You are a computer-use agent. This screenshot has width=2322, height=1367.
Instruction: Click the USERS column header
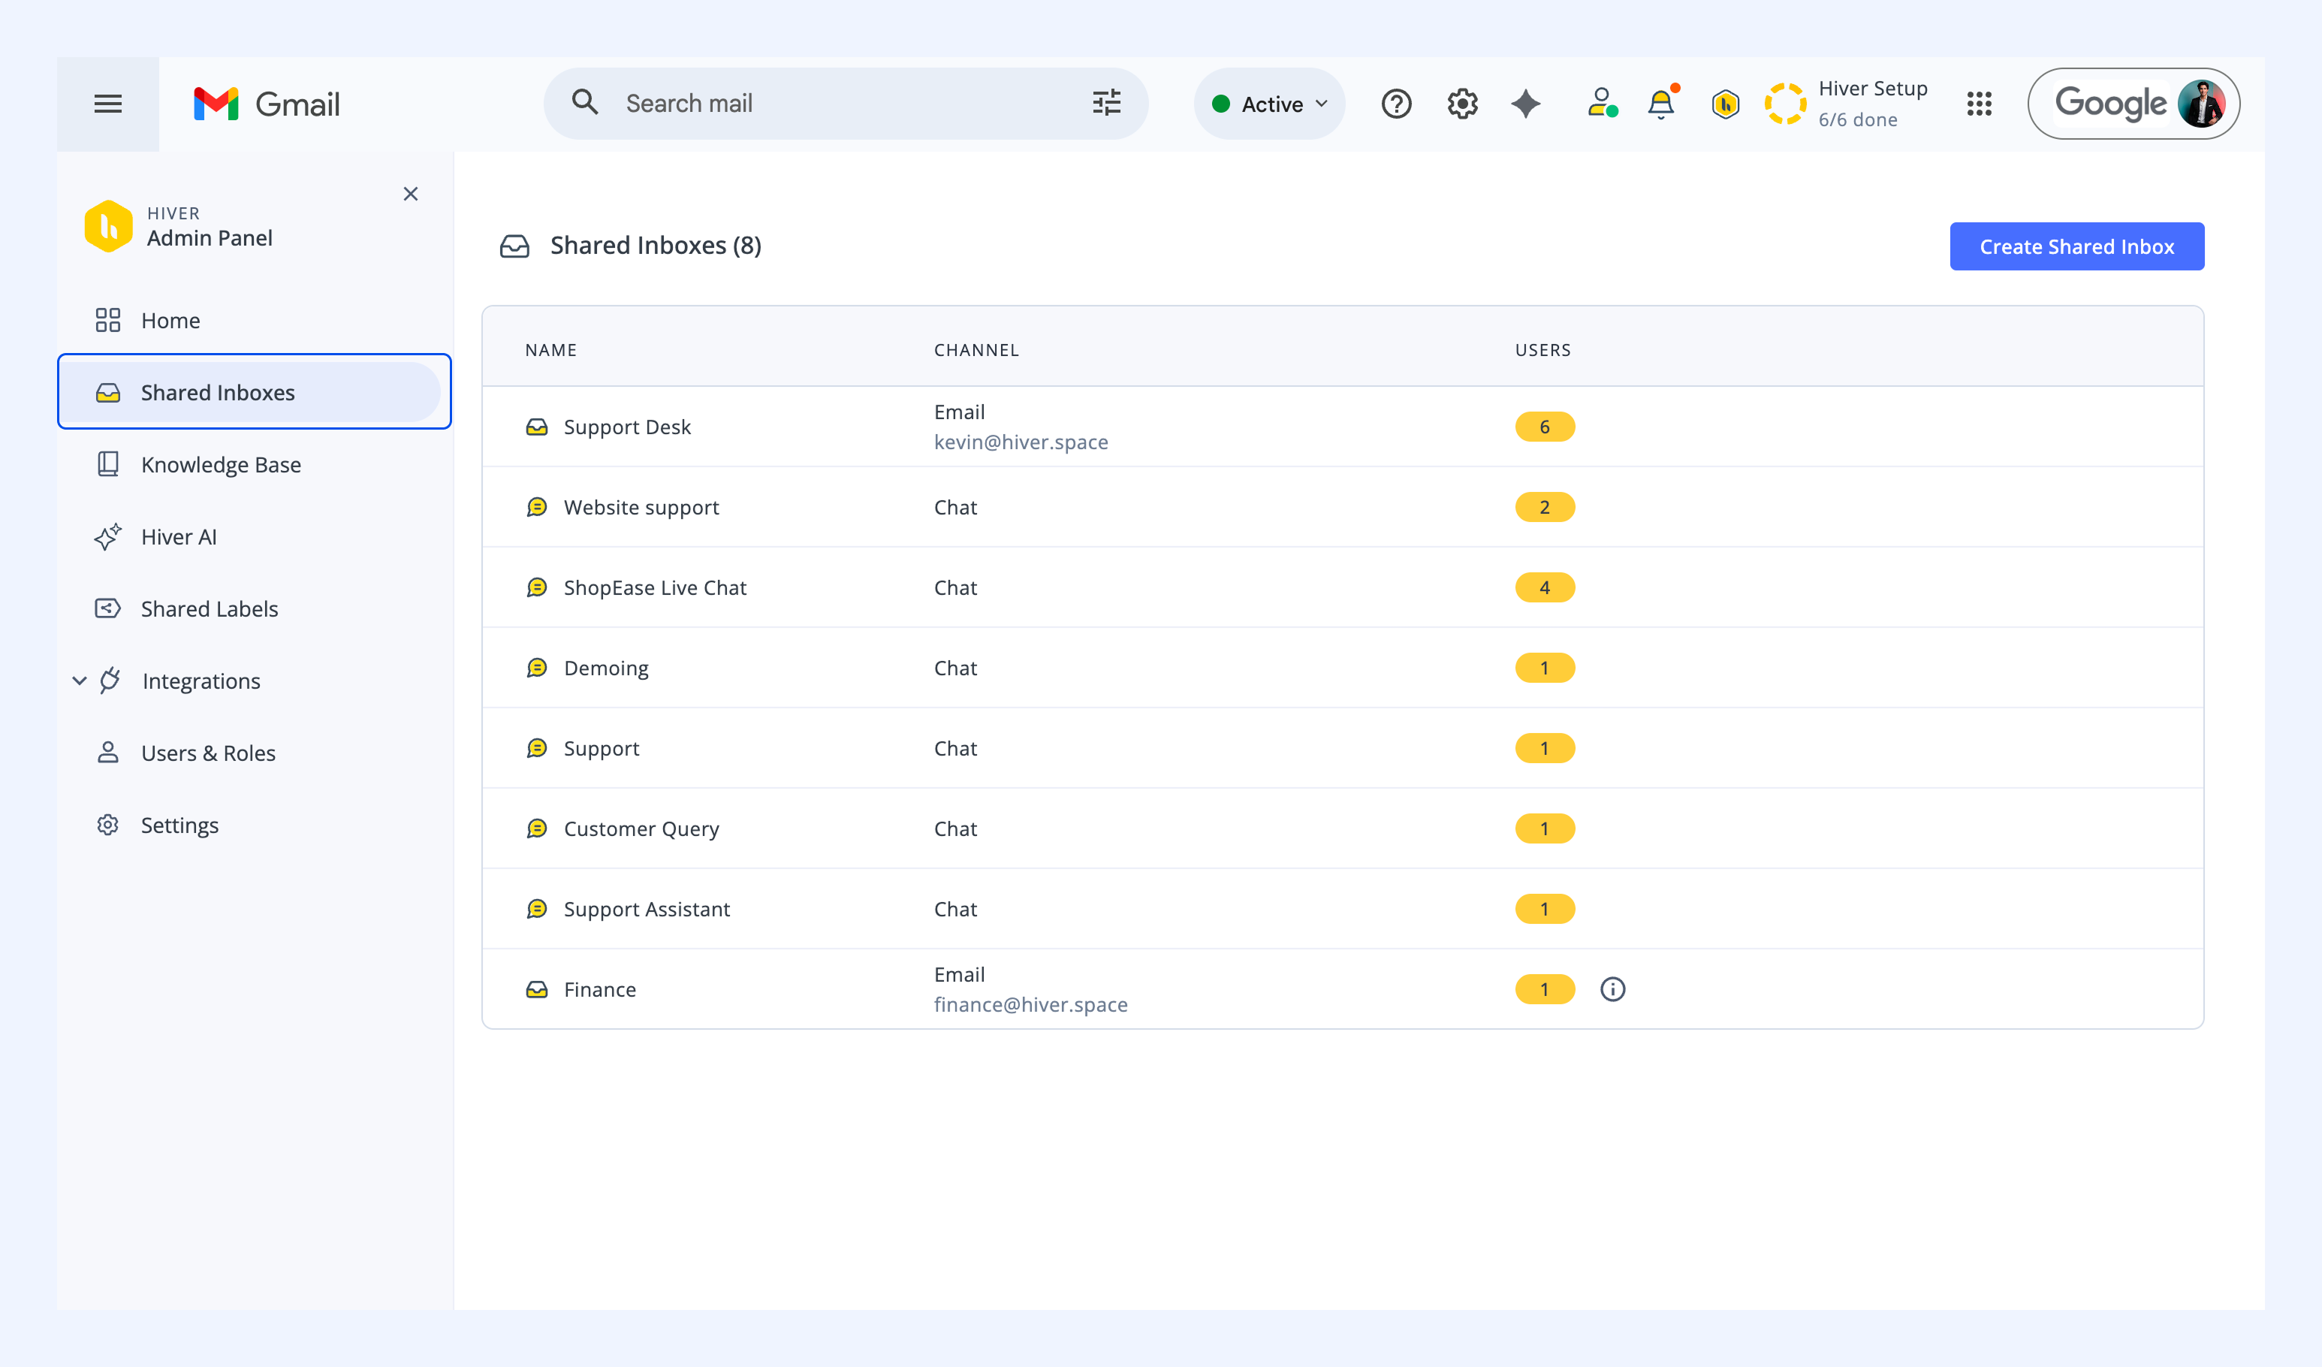[1543, 350]
